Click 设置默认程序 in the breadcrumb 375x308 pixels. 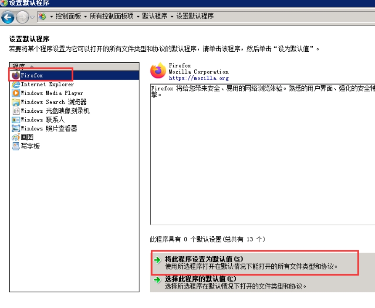coord(195,16)
